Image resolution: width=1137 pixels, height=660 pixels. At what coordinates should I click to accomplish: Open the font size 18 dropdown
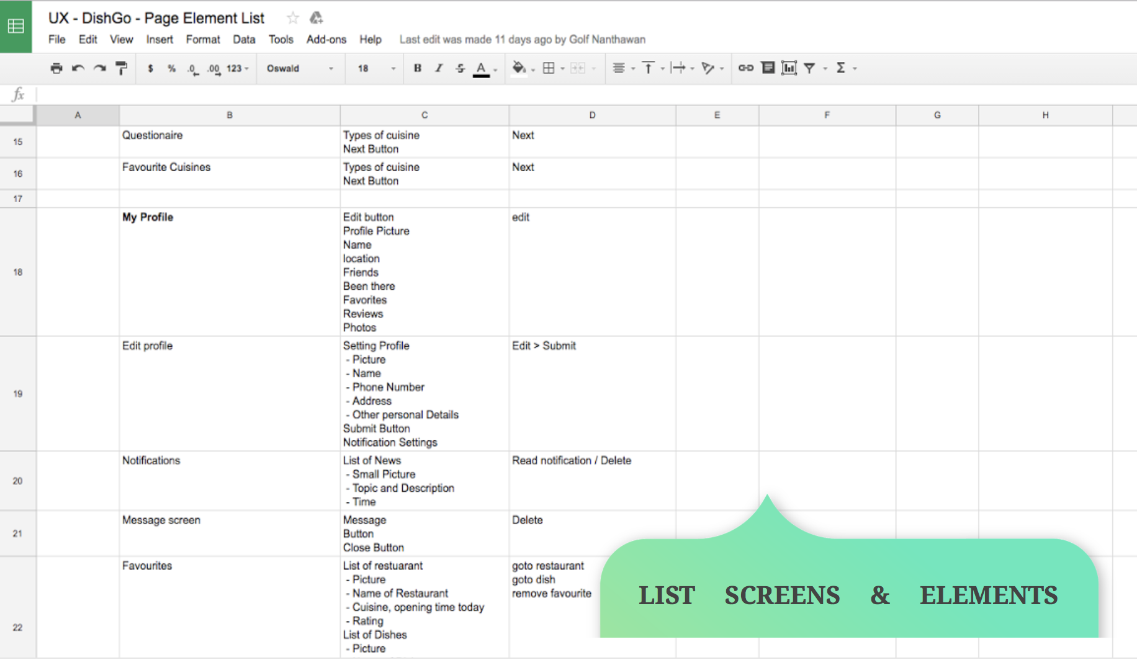click(377, 68)
